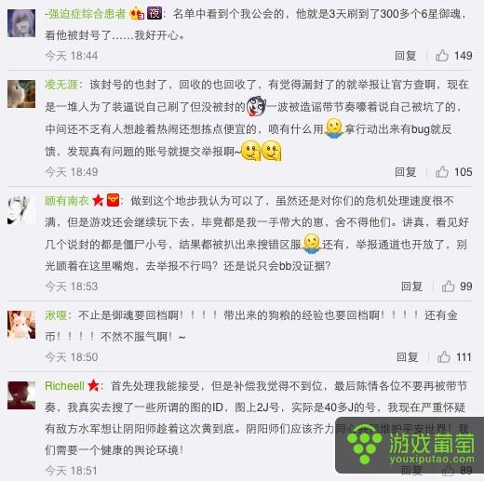484x481 pixels.
Task: Click the 游戏葡萄 youxiputao.com watermark logo
Action: click(410, 446)
